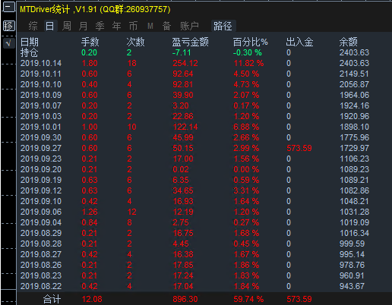The width and height of the screenshot is (392, 305).
Task: Click the 日期 column header
Action: click(x=30, y=42)
